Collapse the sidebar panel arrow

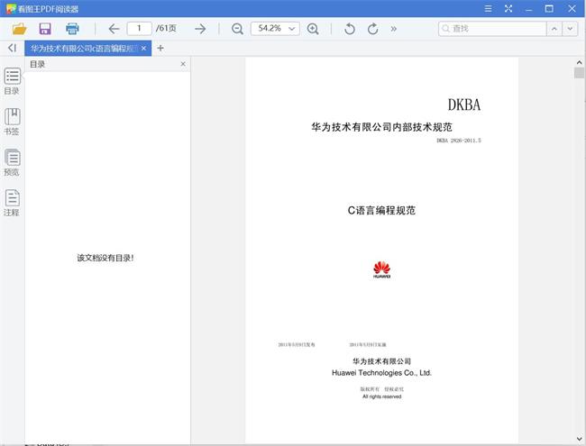(x=13, y=48)
